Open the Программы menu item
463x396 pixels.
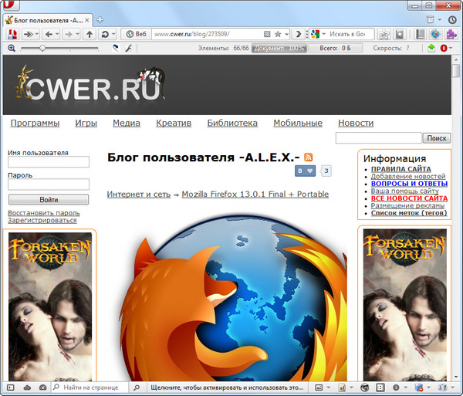[35, 123]
